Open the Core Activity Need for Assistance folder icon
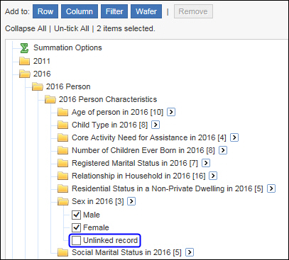Screen dimensions: 289x260 [x=62, y=137]
